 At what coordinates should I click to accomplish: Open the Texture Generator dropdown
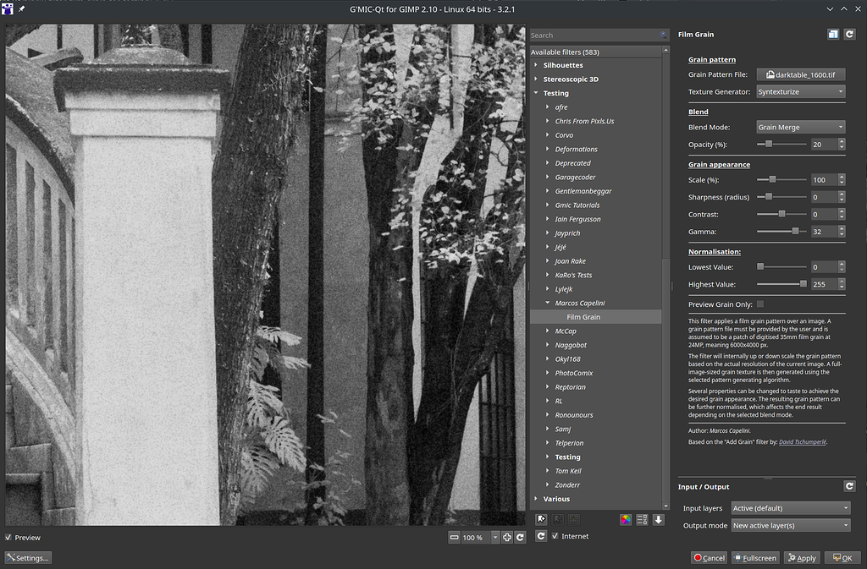799,91
